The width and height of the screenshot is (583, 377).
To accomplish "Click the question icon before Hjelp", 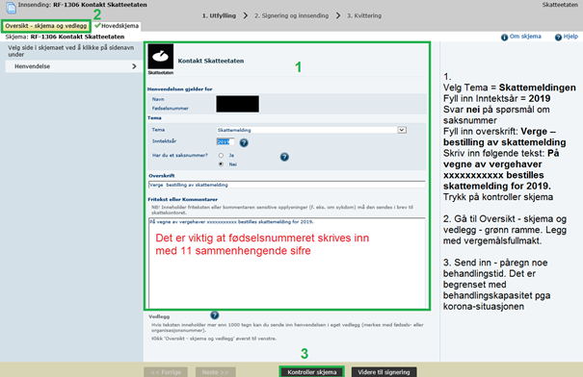I will pos(558,38).
